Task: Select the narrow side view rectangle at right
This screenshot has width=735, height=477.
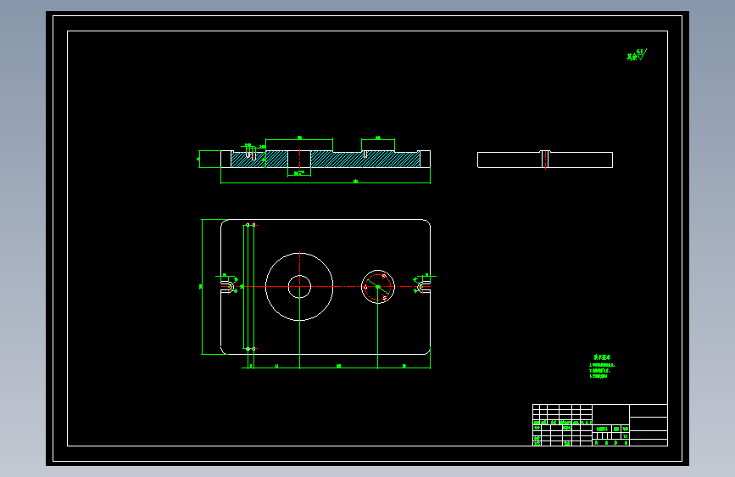Action: tap(545, 160)
